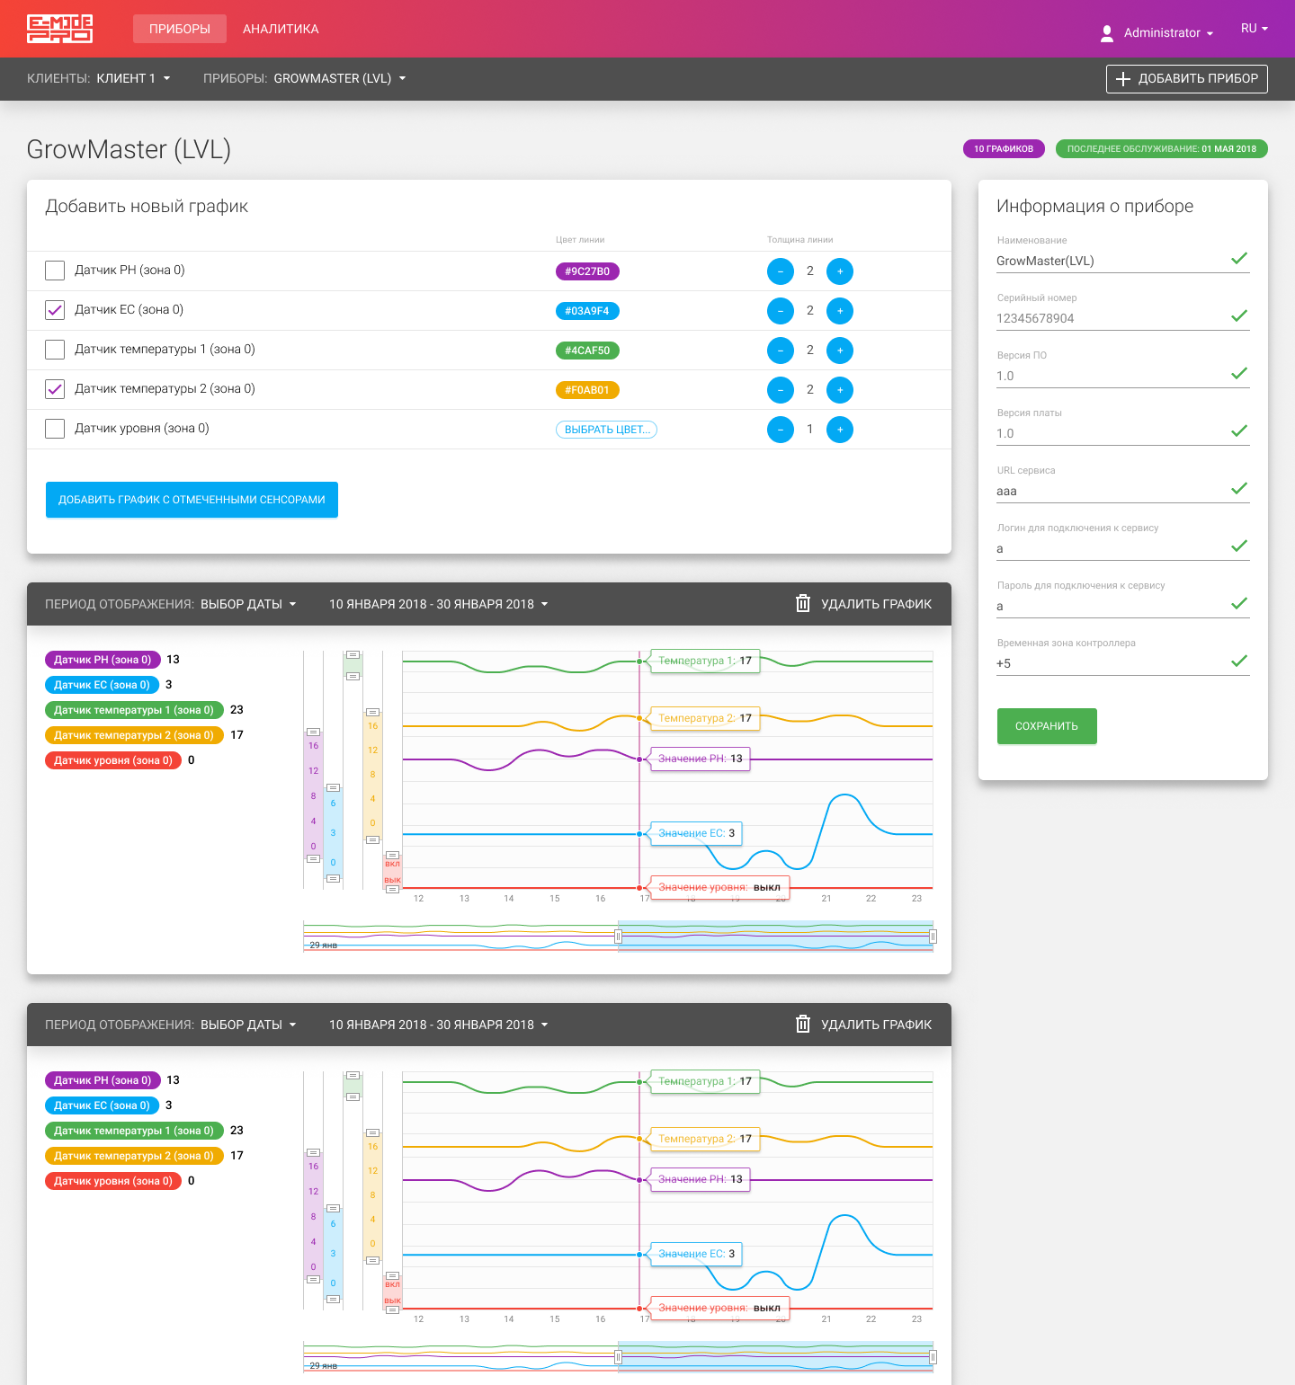Open the #03A9F4 blue color swatch
The height and width of the screenshot is (1385, 1295).
[587, 311]
